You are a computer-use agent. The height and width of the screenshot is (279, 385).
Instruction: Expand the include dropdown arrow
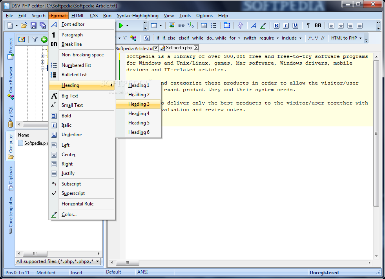(300, 38)
